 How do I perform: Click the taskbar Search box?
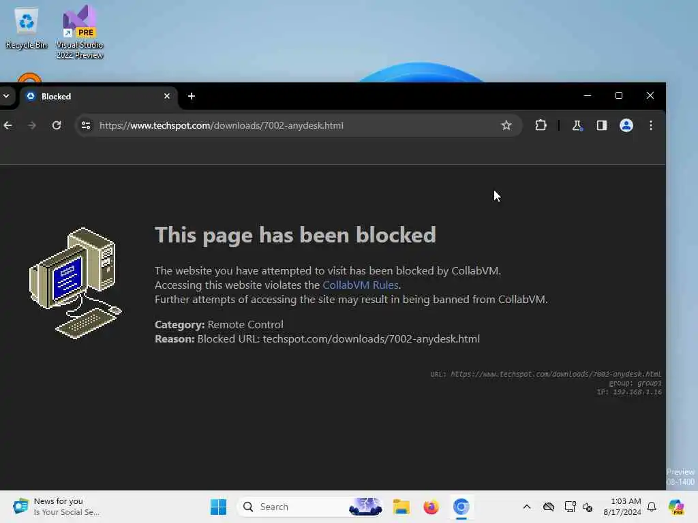click(310, 507)
